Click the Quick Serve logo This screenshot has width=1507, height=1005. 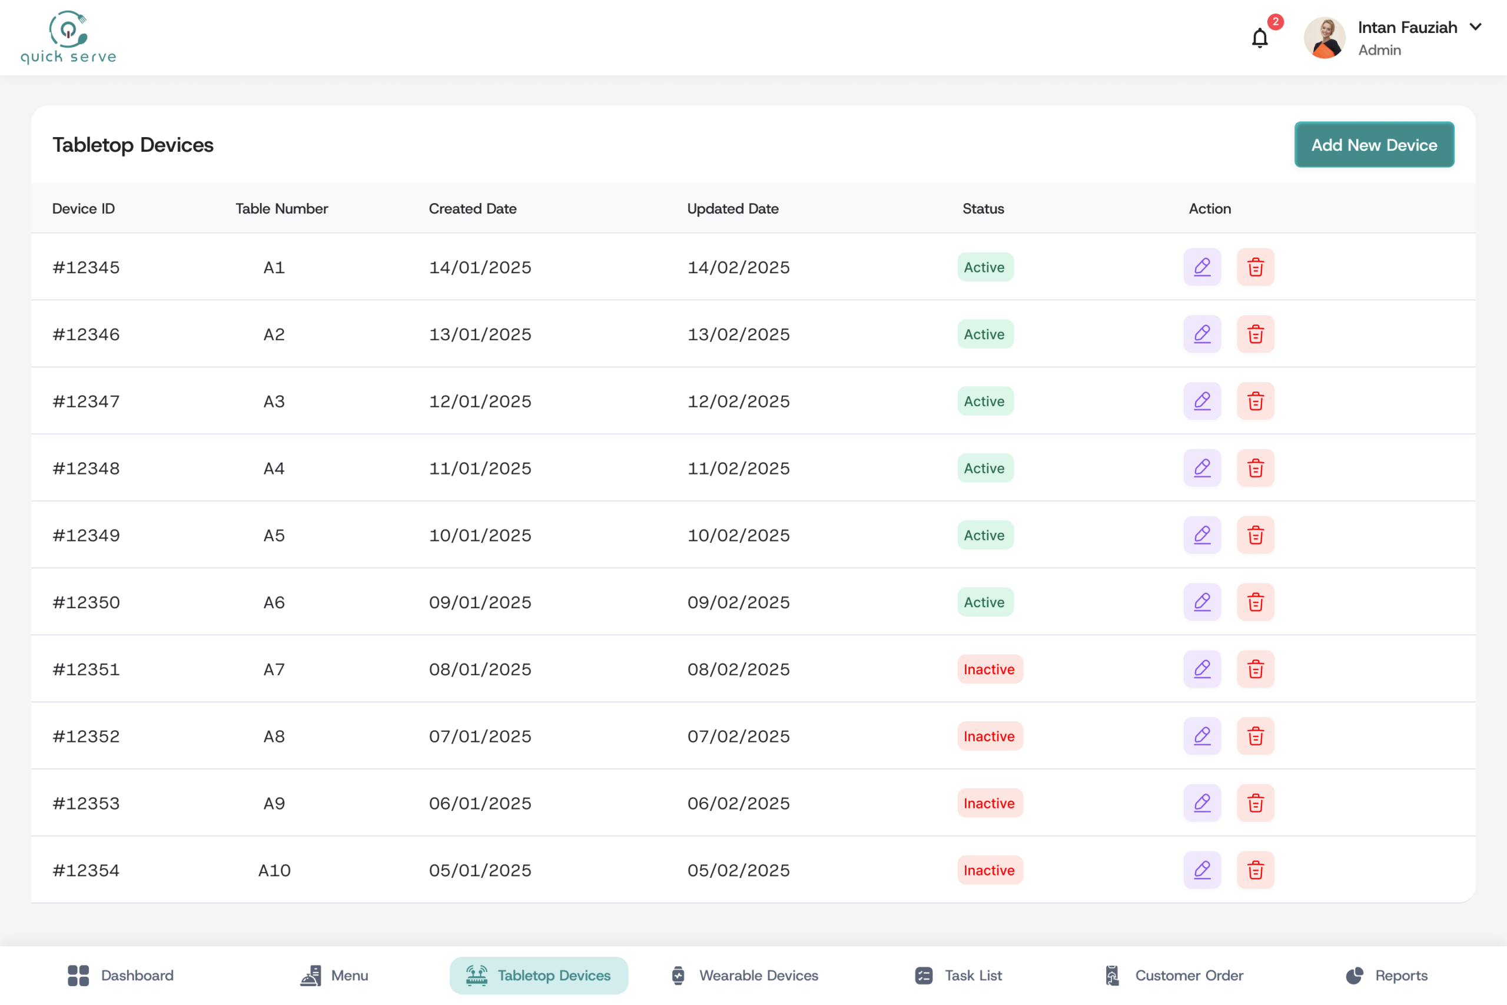click(x=68, y=38)
